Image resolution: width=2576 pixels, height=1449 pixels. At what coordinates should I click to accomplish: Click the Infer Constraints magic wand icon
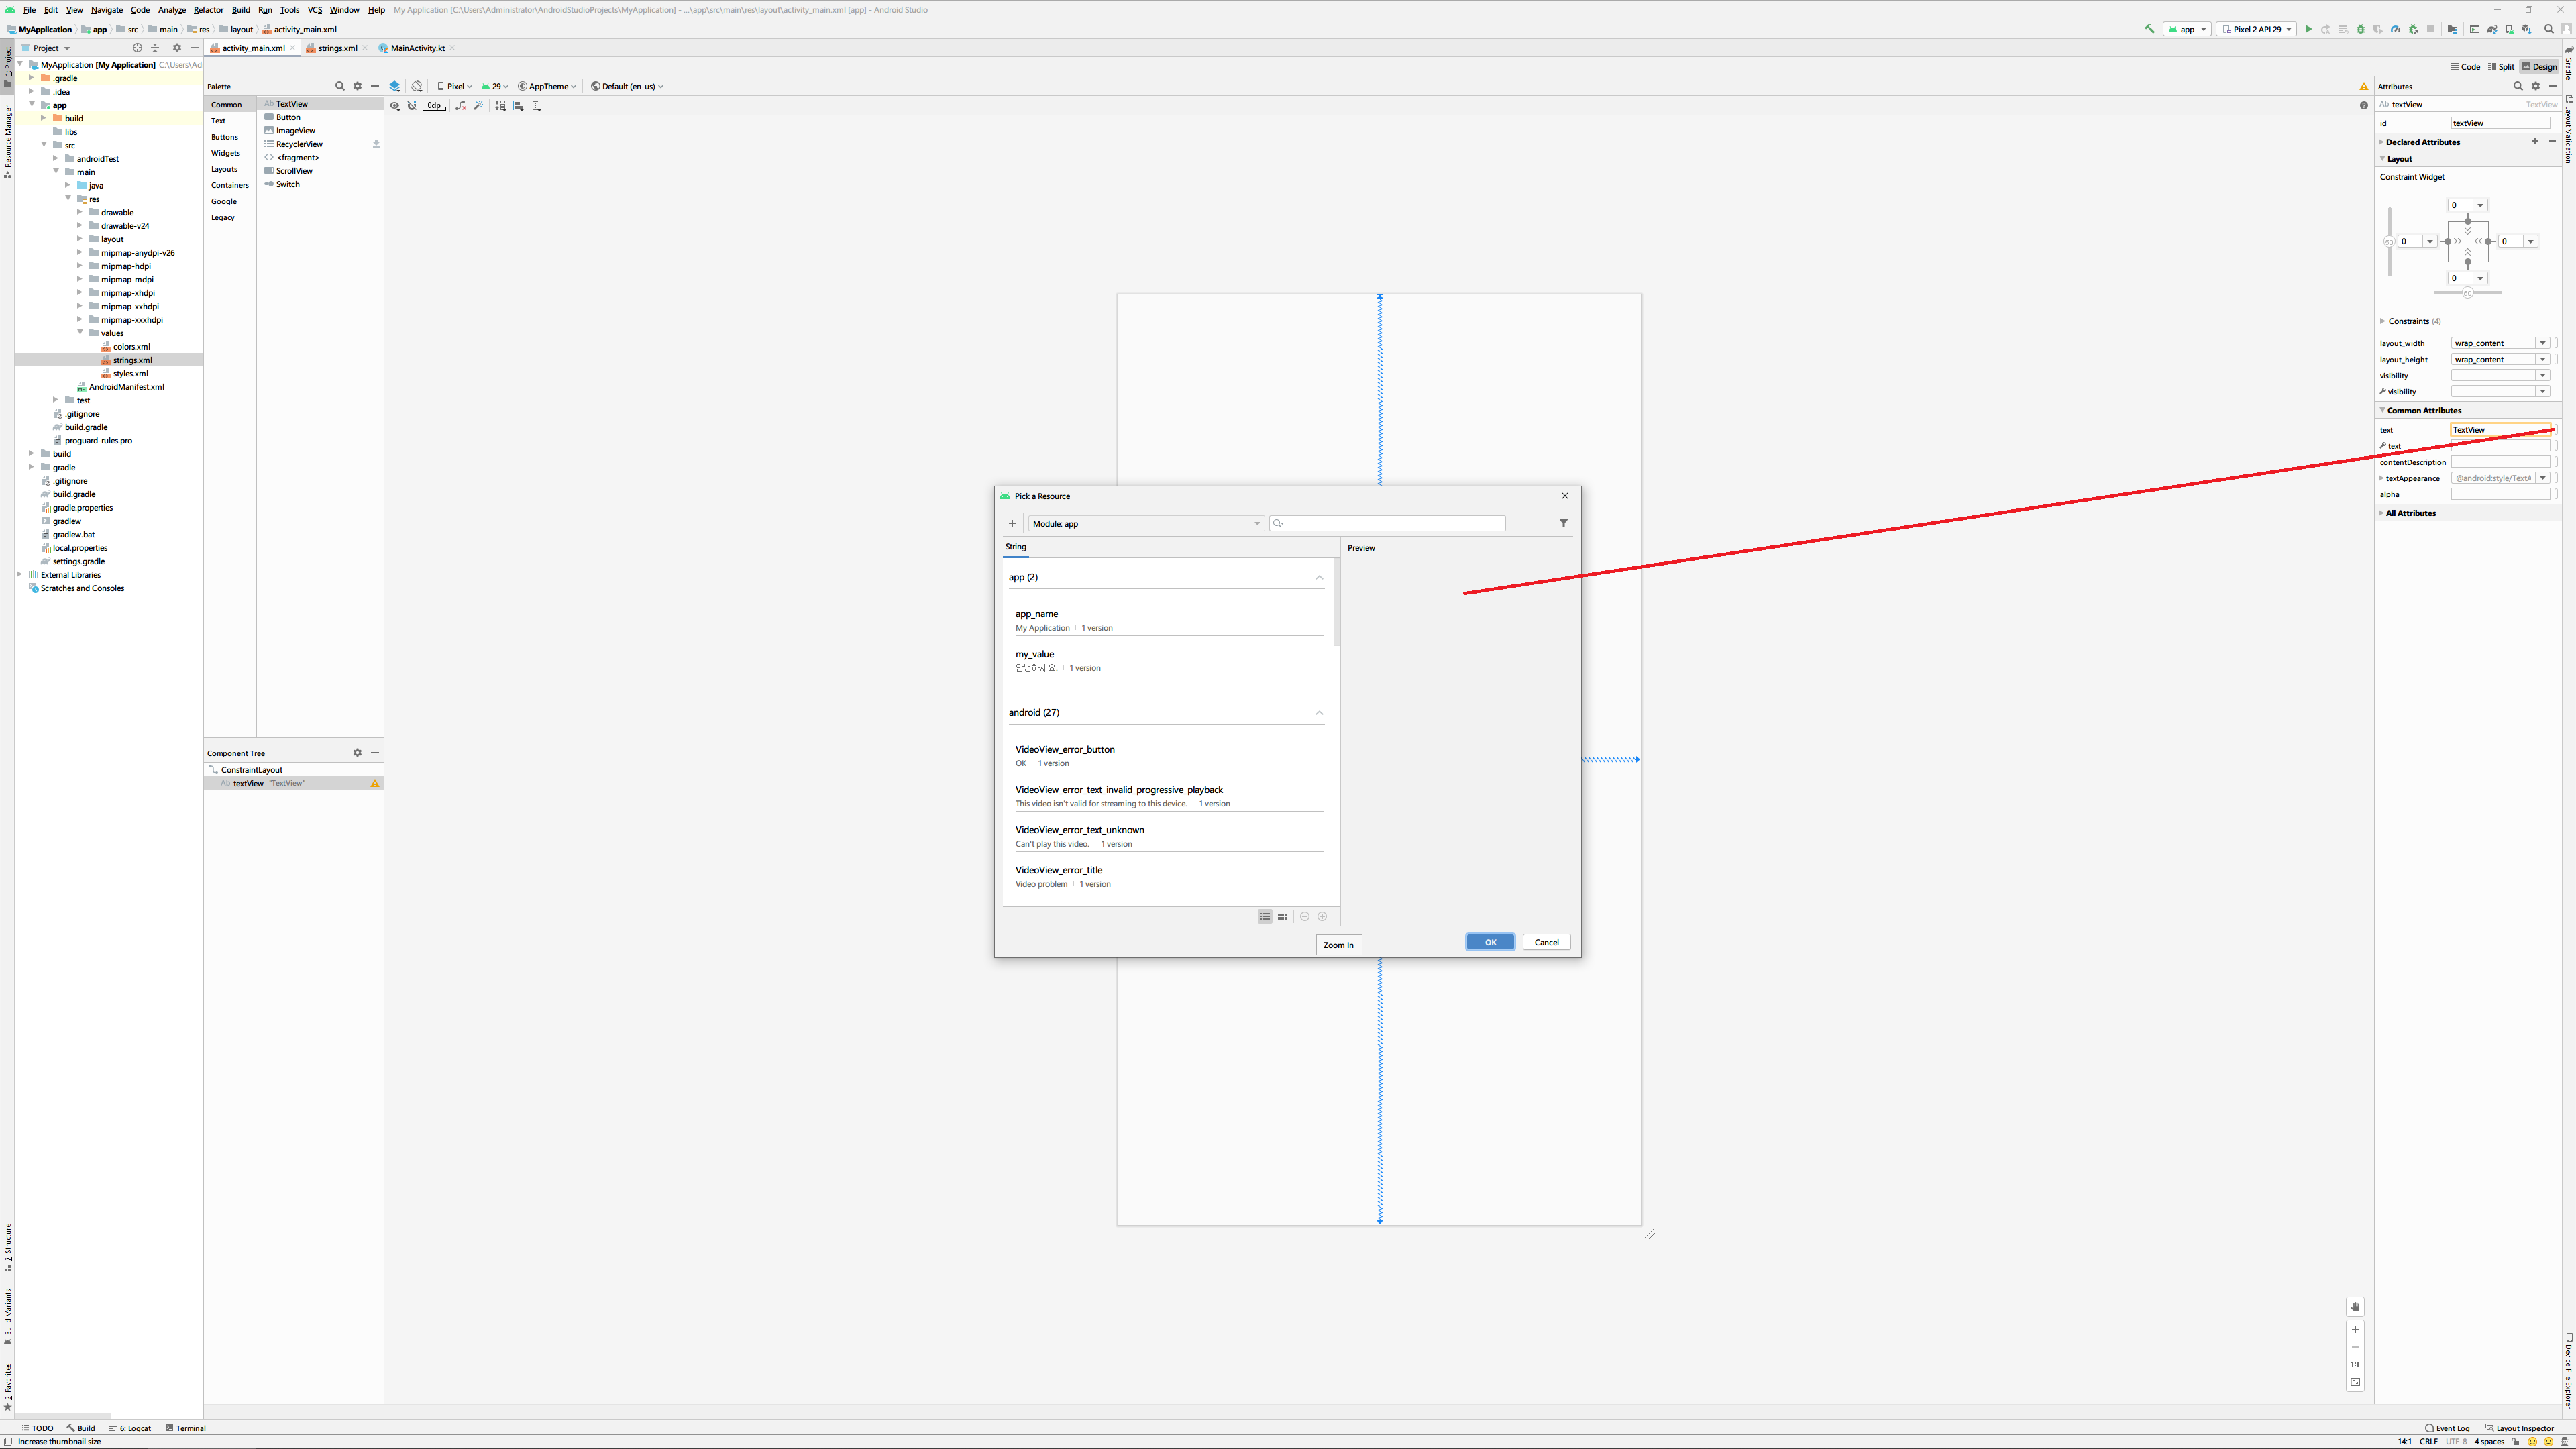click(x=479, y=105)
